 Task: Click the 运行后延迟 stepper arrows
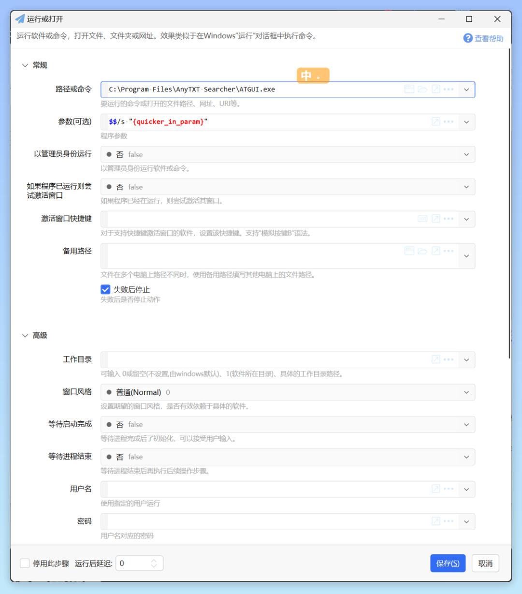(x=154, y=563)
